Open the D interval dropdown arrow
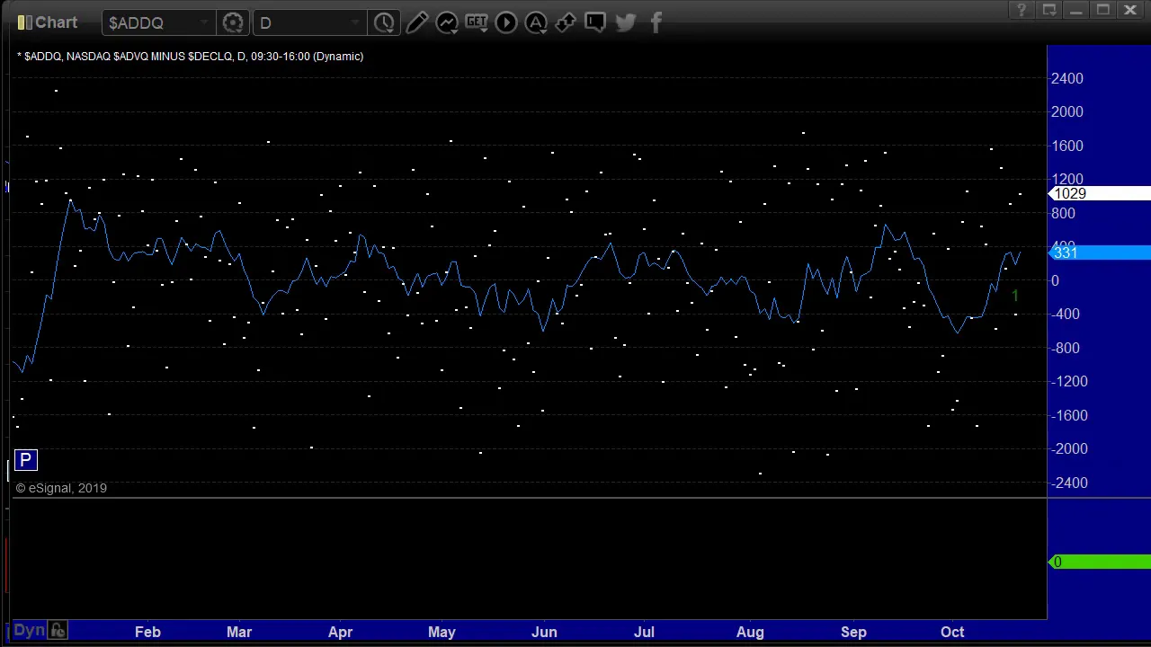 (356, 22)
